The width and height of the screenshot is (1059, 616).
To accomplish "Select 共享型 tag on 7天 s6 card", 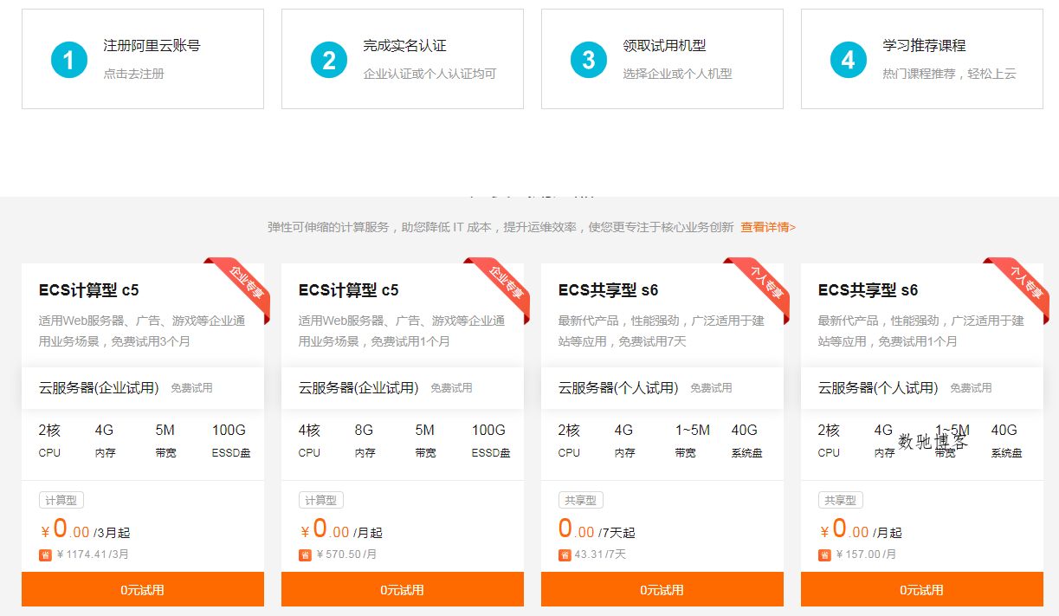I will (581, 500).
